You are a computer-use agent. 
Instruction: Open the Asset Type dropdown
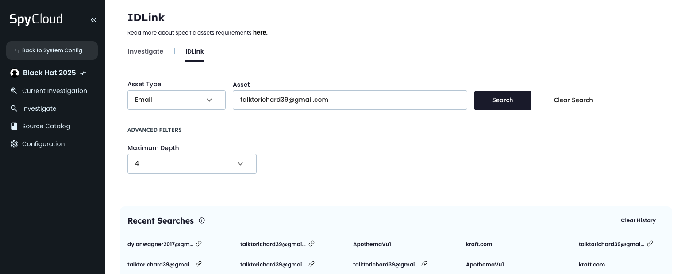pyautogui.click(x=177, y=100)
